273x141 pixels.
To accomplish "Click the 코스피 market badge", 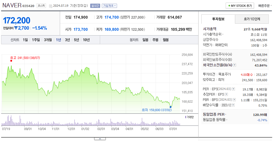I will point(41,6).
